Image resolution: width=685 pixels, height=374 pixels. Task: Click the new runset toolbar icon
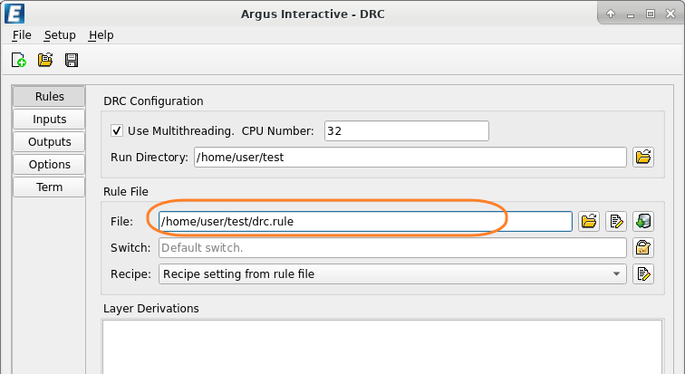[19, 61]
